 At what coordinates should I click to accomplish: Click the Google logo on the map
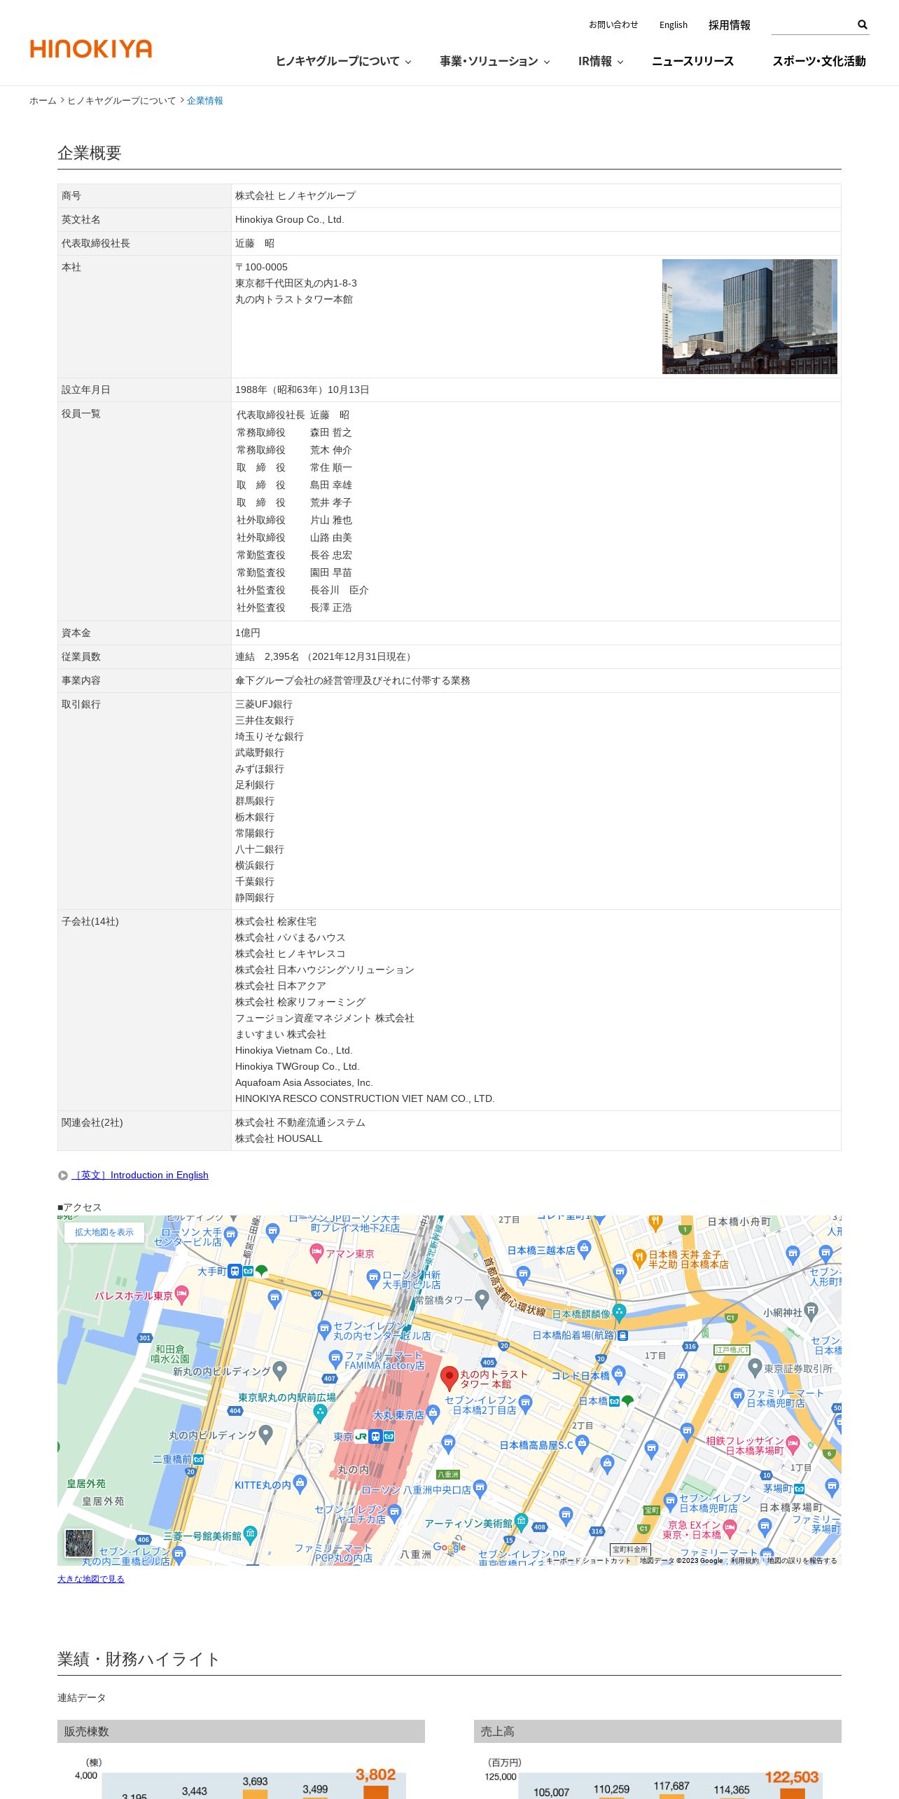point(449,1547)
